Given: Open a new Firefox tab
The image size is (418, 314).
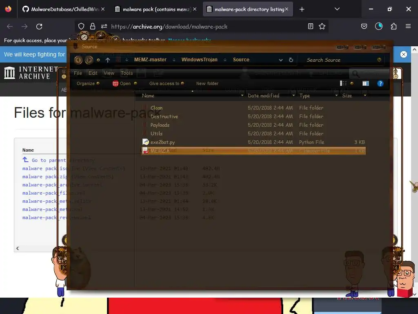Looking at the screenshot, I should tap(302, 9).
